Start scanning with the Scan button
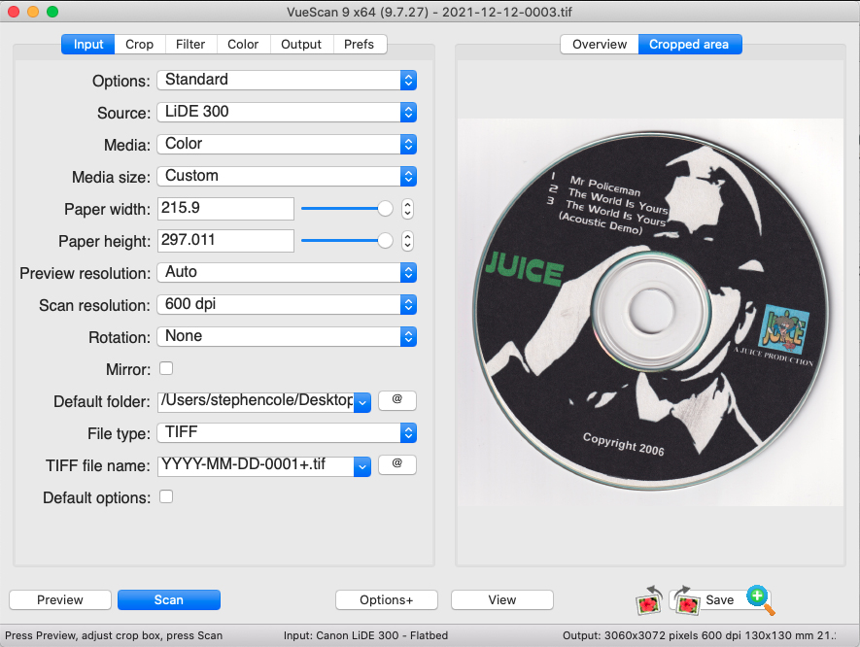The image size is (860, 647). pyautogui.click(x=169, y=599)
